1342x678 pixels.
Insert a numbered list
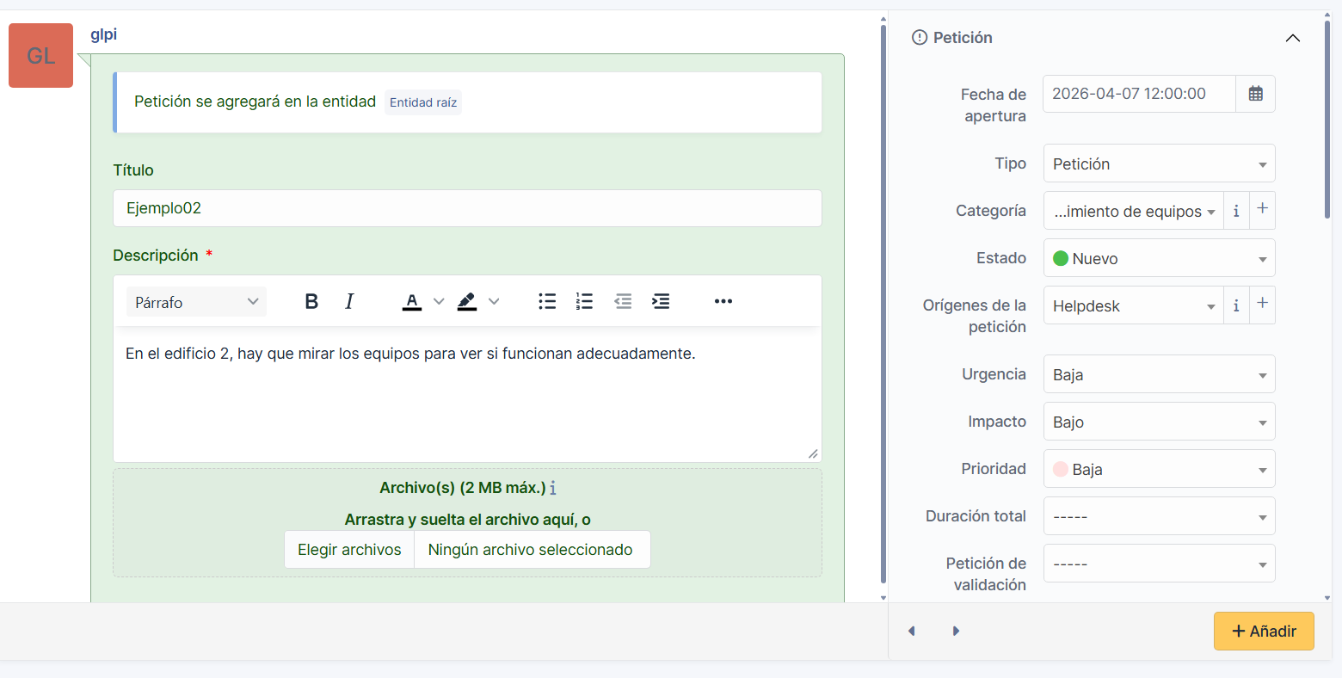point(585,302)
